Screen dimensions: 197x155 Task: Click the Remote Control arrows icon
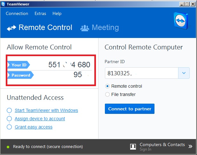coord(12,28)
